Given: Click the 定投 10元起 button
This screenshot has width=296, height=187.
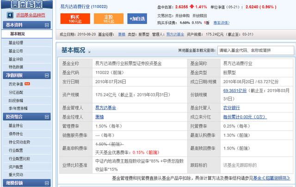Looking at the screenshot, I should [109, 18].
